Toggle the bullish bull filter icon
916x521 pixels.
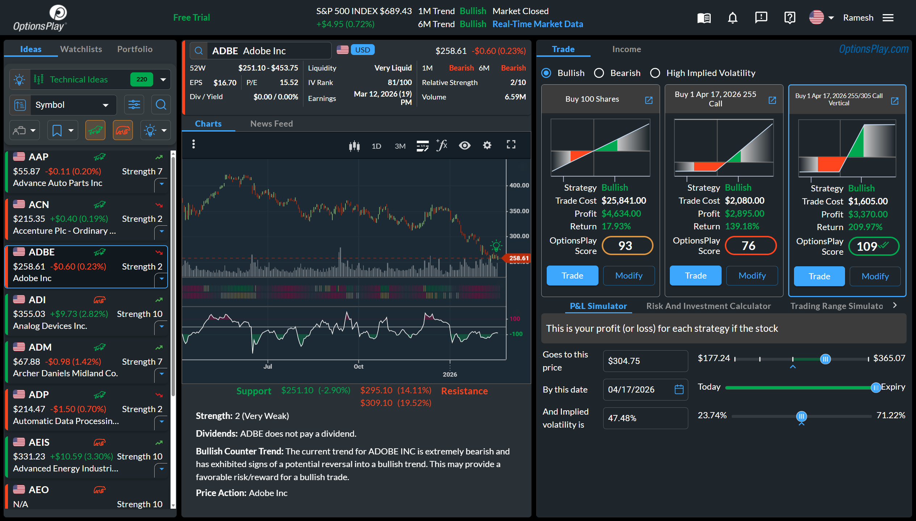tap(95, 130)
